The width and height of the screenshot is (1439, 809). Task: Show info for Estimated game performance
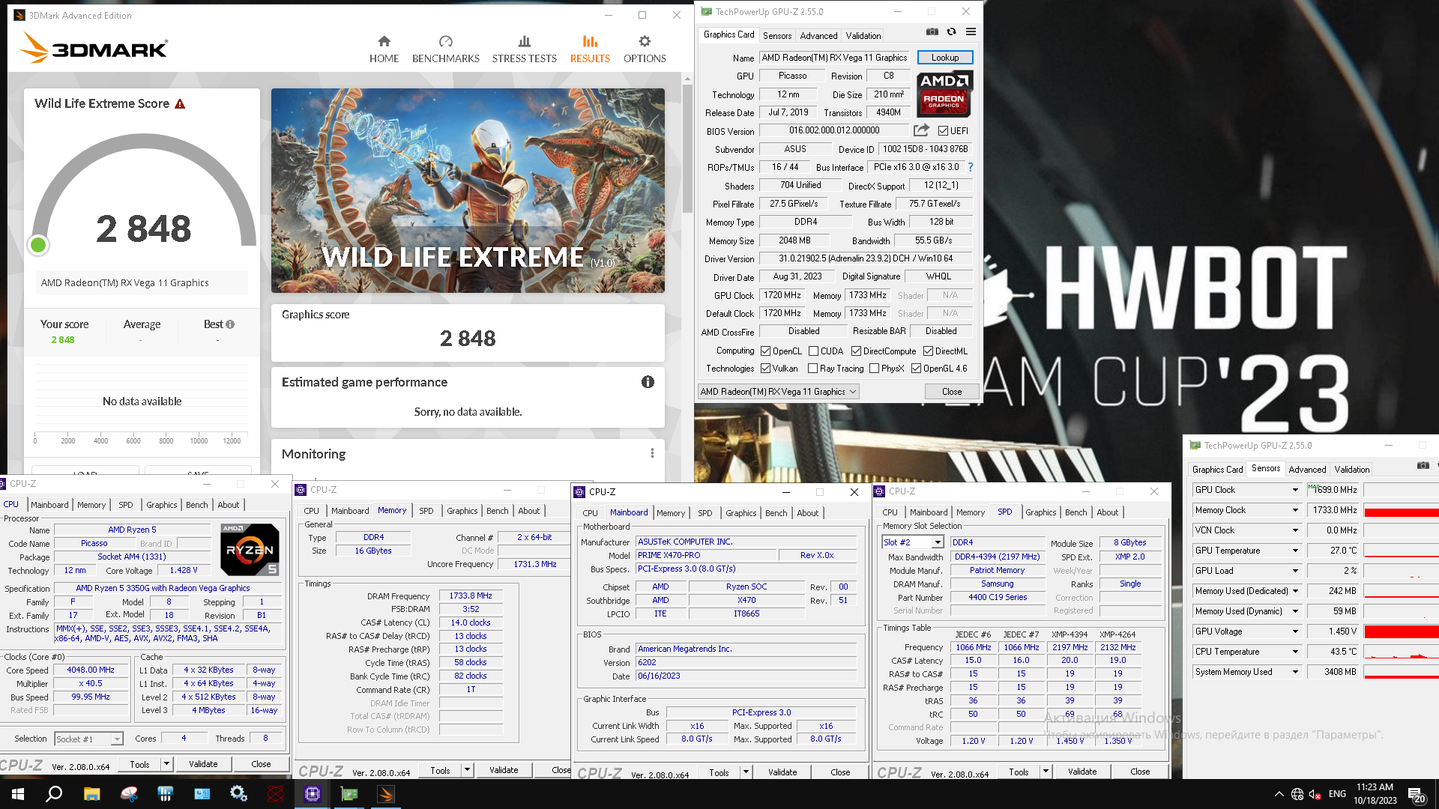click(648, 382)
